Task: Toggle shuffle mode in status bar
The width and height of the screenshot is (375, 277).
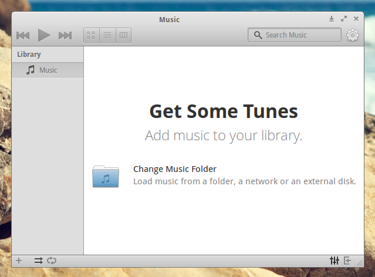Action: point(38,261)
